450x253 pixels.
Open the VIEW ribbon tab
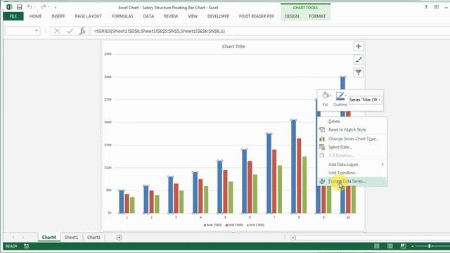tap(193, 16)
